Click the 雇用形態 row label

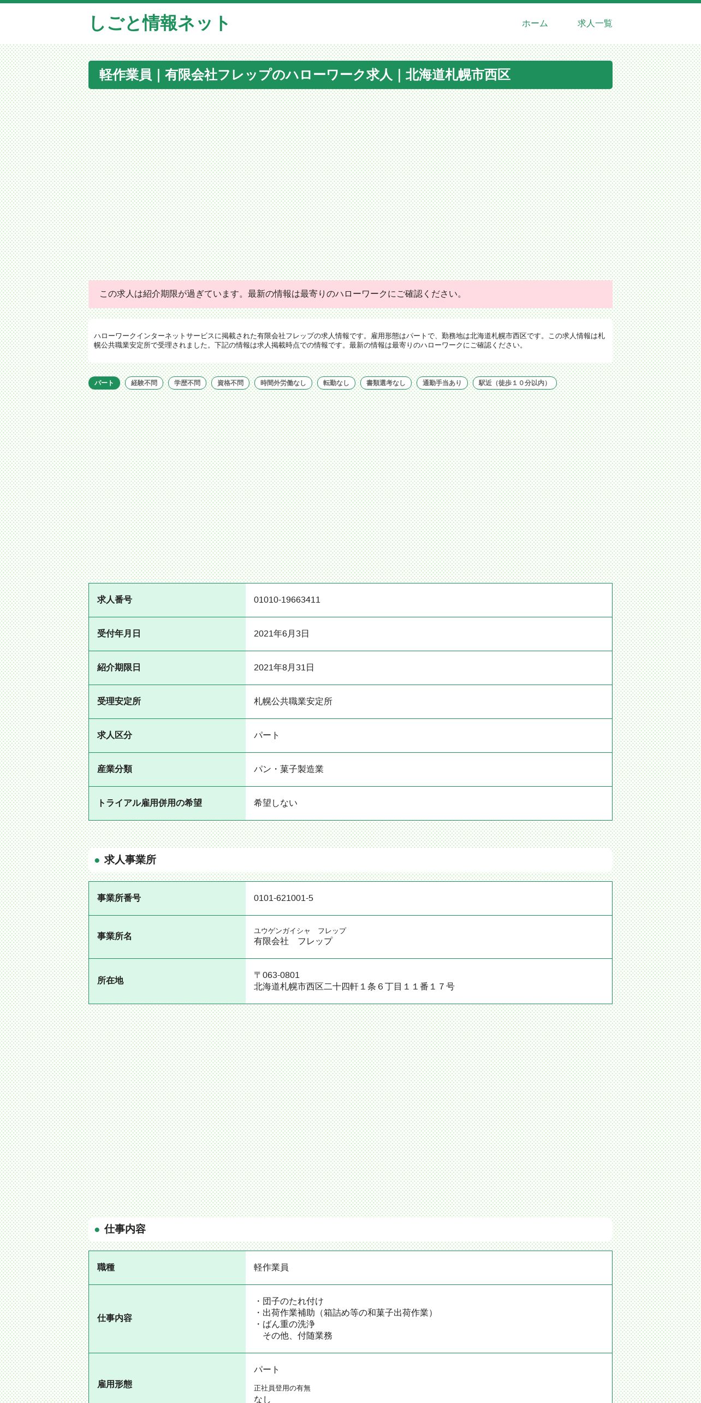click(115, 1384)
